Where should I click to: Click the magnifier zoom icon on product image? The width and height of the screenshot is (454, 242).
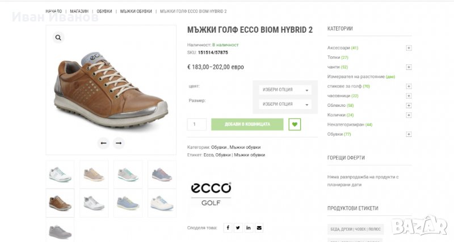pos(58,38)
